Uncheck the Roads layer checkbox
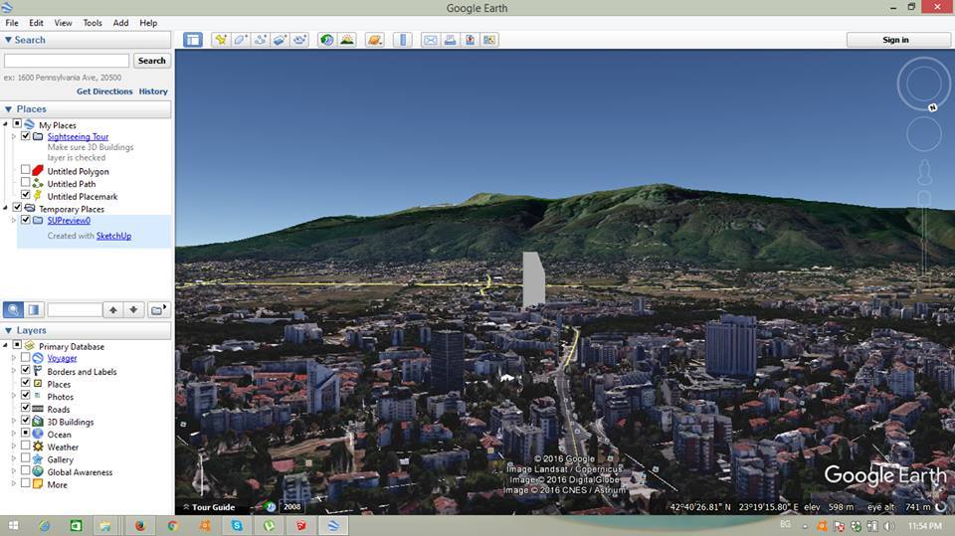 pos(26,409)
